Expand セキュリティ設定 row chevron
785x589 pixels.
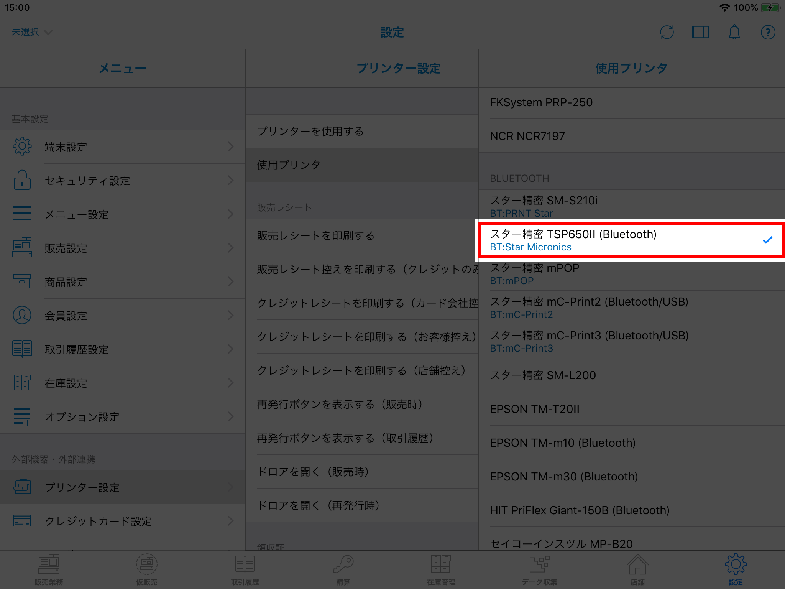230,180
